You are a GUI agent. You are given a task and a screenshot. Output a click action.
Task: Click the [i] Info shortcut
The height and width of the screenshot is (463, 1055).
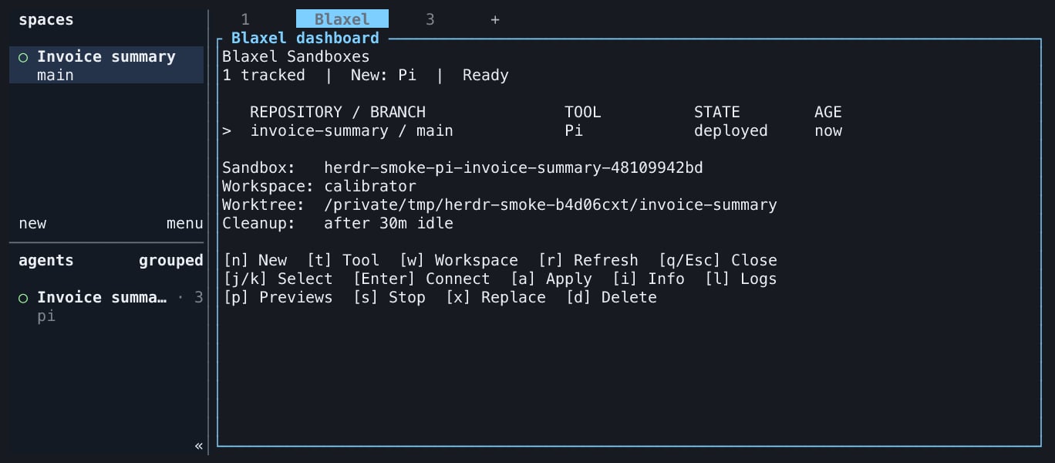pos(648,279)
